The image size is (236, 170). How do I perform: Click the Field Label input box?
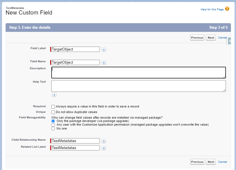coord(75,49)
